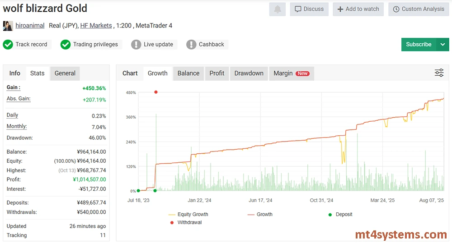452x243 pixels.
Task: Click the Cashback warning icon
Action: pyautogui.click(x=191, y=45)
